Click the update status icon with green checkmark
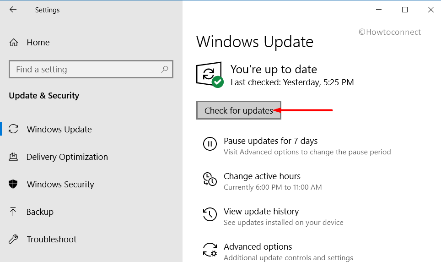Viewport: 441px width, 262px height. (210, 75)
